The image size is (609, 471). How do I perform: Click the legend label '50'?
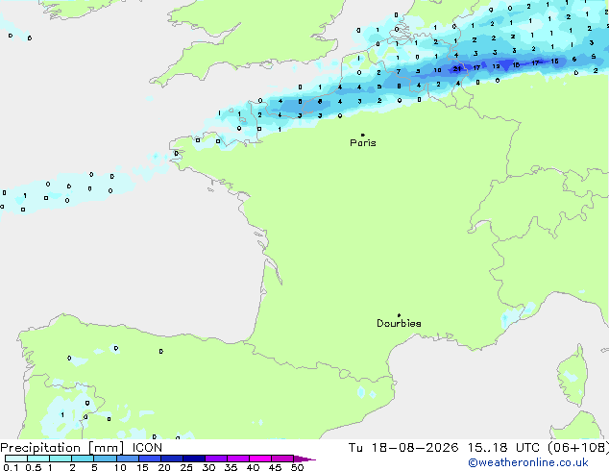pos(297,467)
